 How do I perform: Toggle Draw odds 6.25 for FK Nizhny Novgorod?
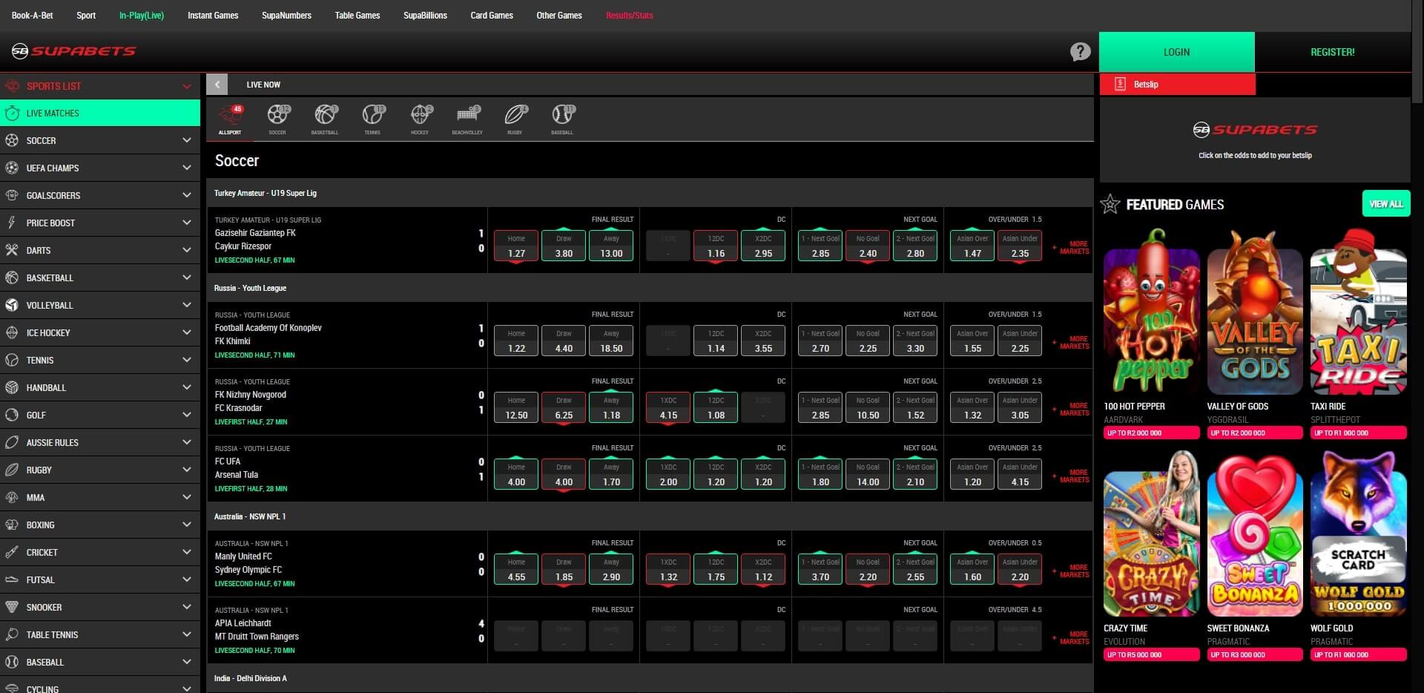point(564,407)
